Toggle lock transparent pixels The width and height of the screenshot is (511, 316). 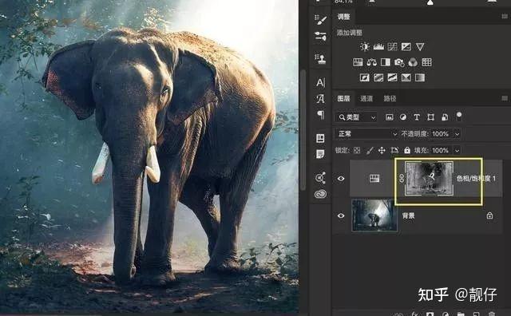pos(357,150)
